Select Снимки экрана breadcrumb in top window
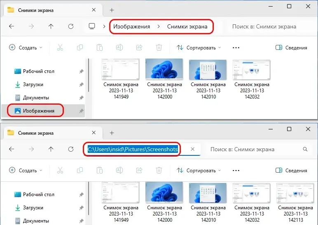The width and height of the screenshot is (318, 225). (187, 26)
